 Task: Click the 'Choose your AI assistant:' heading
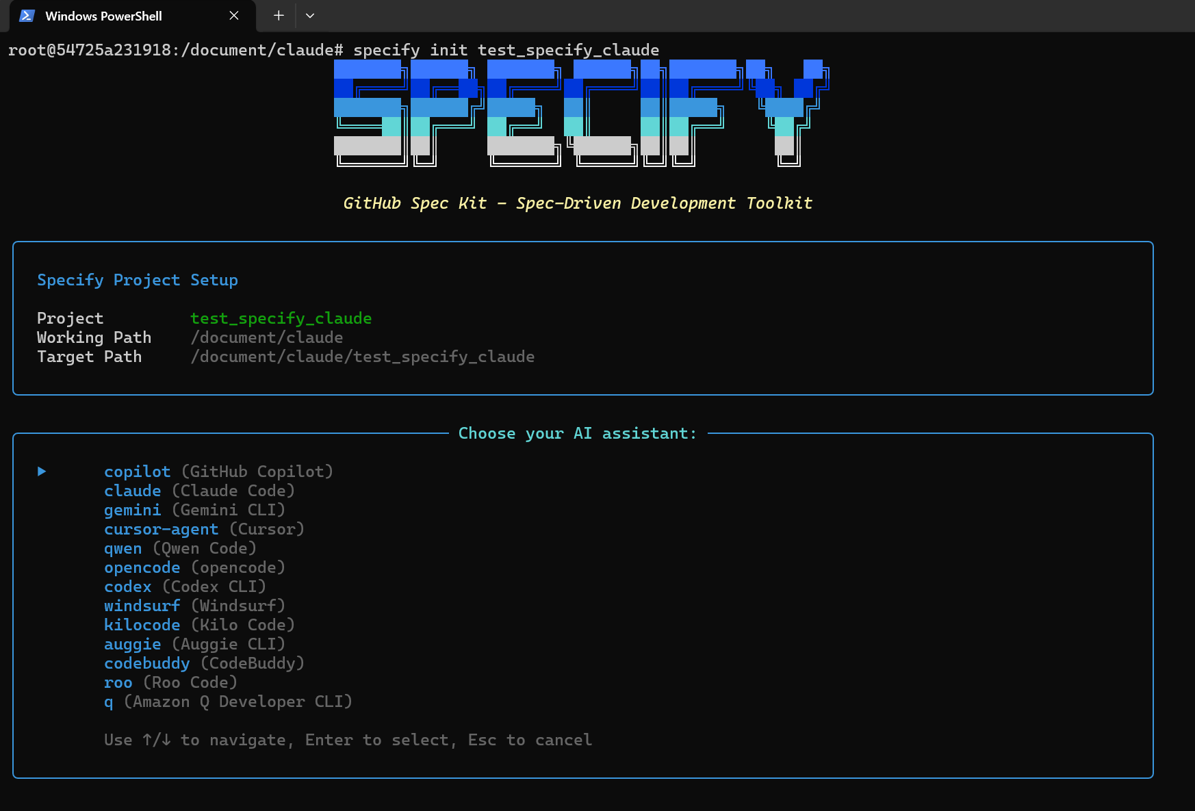click(x=577, y=433)
